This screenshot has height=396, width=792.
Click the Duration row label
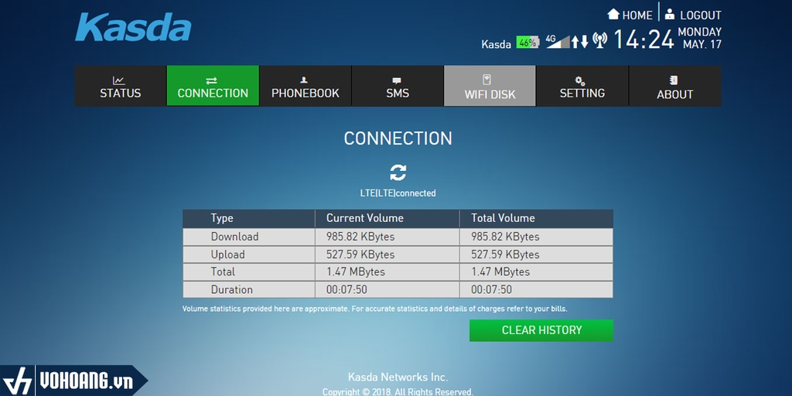232,290
